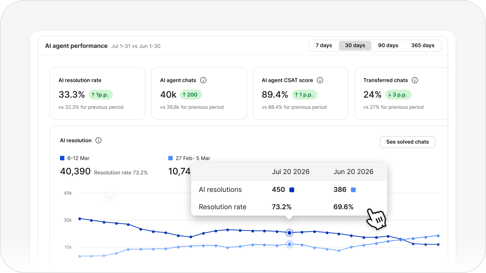Click the 40,390 resolutions metric value
The height and width of the screenshot is (273, 486).
(75, 172)
